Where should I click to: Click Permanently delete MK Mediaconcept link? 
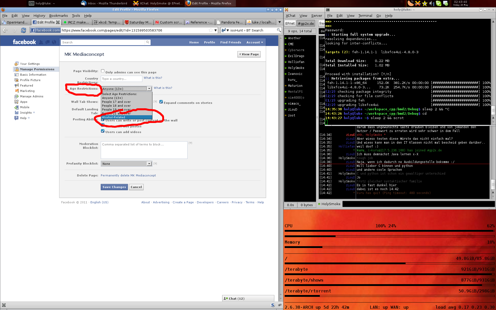tap(128, 175)
